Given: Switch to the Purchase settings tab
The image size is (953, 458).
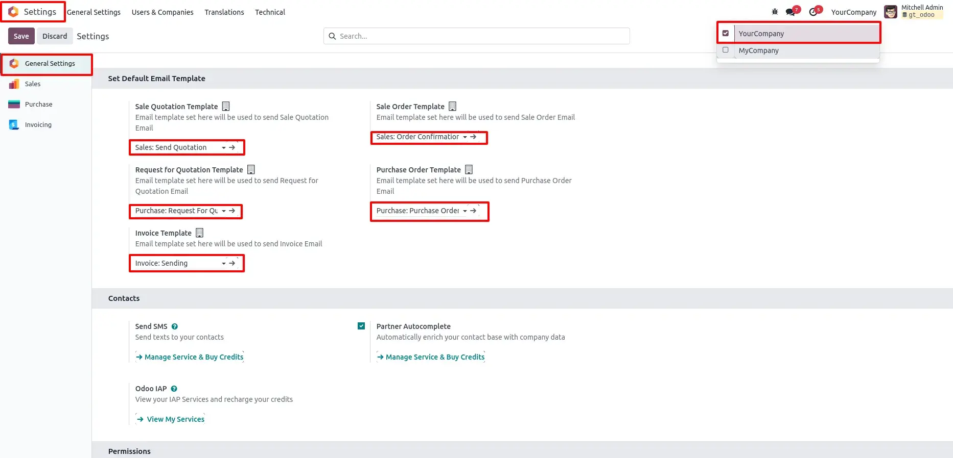Looking at the screenshot, I should pyautogui.click(x=46, y=104).
